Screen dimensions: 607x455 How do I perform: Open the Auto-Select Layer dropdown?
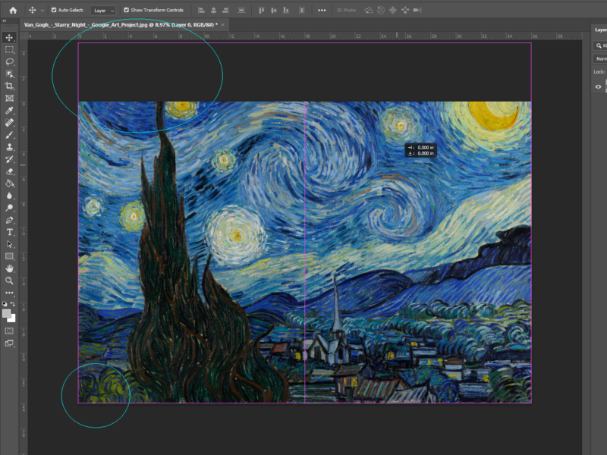[103, 11]
